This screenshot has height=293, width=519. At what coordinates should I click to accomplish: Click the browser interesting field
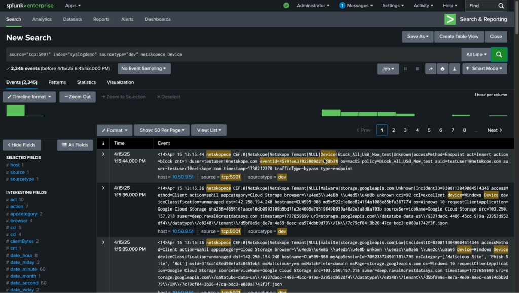click(19, 221)
